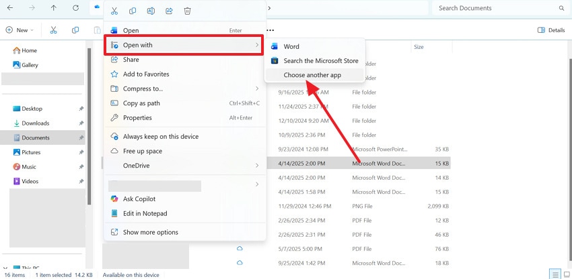Click the Copy icon in context menu

133,11
